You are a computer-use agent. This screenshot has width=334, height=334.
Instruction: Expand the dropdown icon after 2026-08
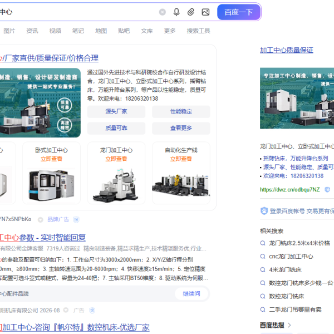tap(66, 310)
